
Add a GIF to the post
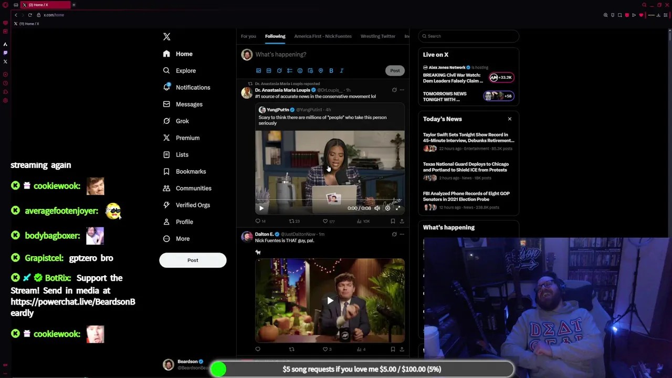click(269, 71)
